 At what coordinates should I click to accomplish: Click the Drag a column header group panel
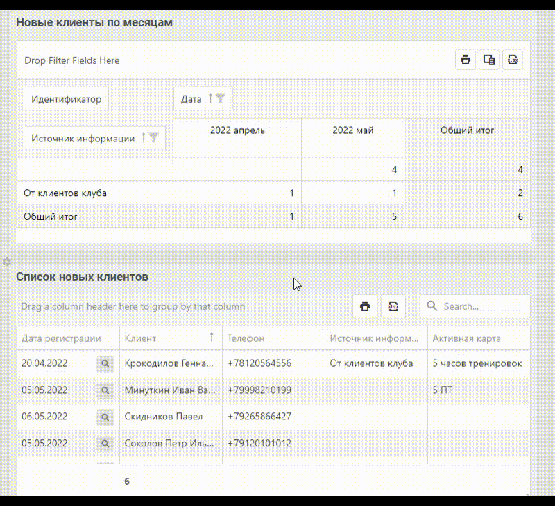pos(133,306)
